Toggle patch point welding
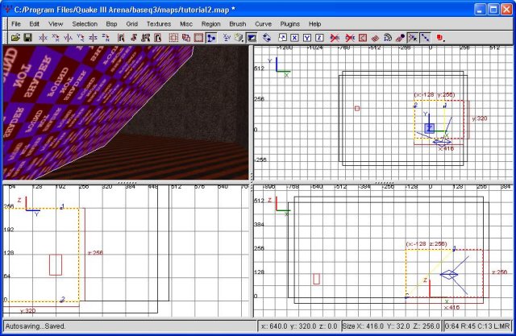The height and width of the screenshot is (336, 516). [412, 38]
